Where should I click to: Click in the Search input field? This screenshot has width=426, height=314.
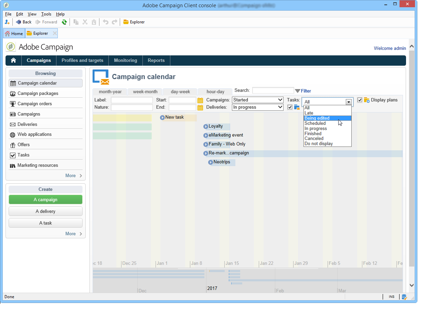(273, 91)
